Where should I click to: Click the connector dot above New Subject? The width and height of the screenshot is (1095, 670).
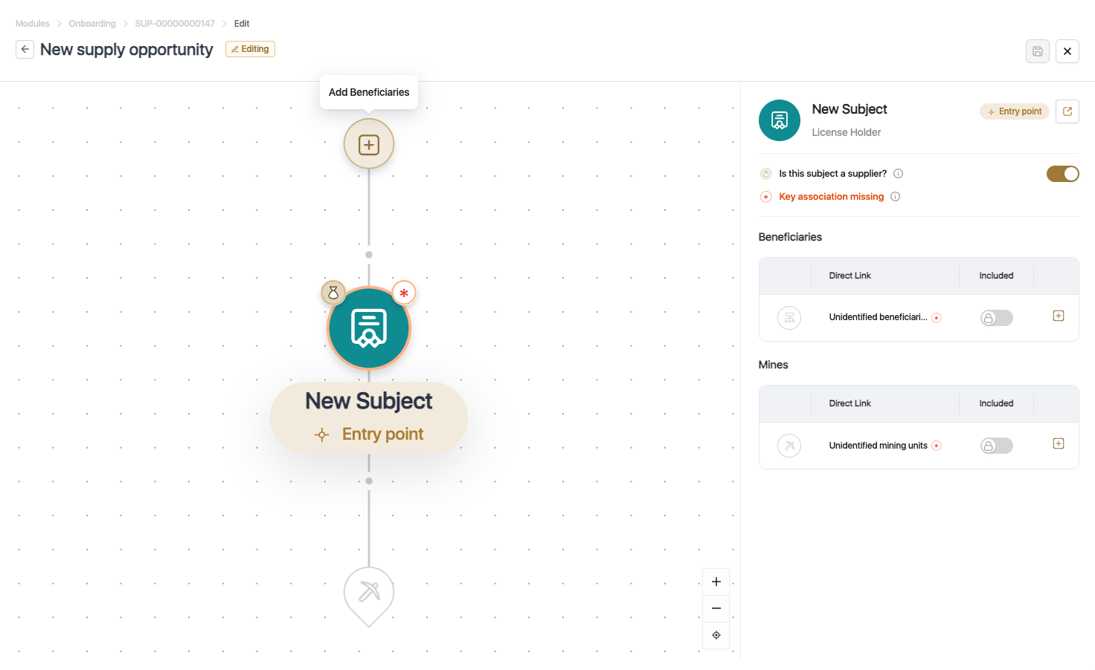369,255
